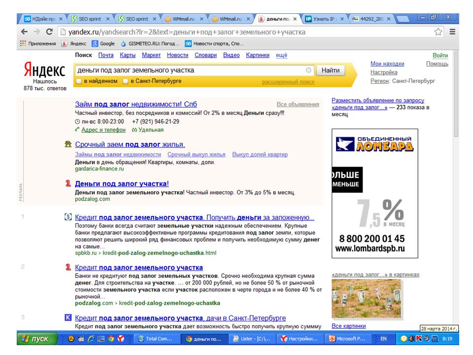Click the house favicon next to Срочный заем
Screen dimensions: 473x355
(x=68, y=144)
